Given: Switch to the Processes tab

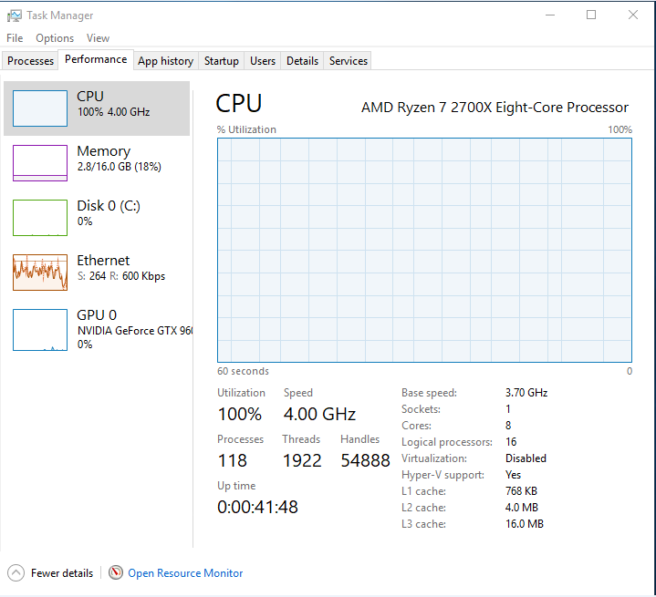Looking at the screenshot, I should coord(31,61).
